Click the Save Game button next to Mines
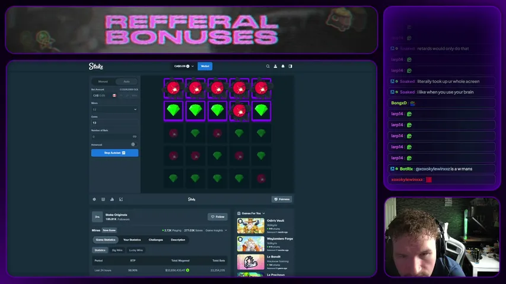 pos(109,230)
